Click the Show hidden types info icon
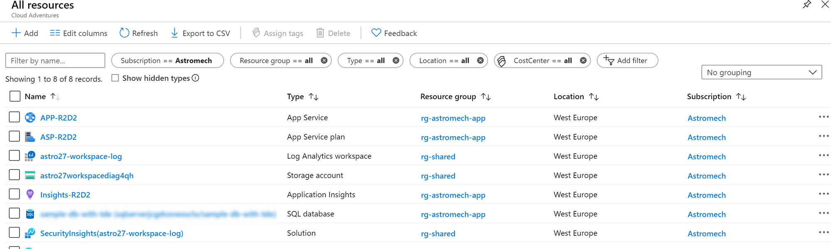 195,78
